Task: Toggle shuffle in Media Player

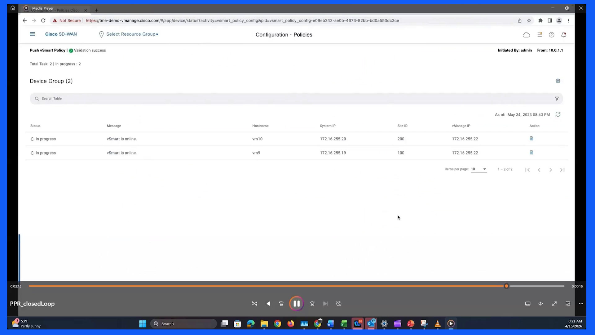Action: coord(254,304)
